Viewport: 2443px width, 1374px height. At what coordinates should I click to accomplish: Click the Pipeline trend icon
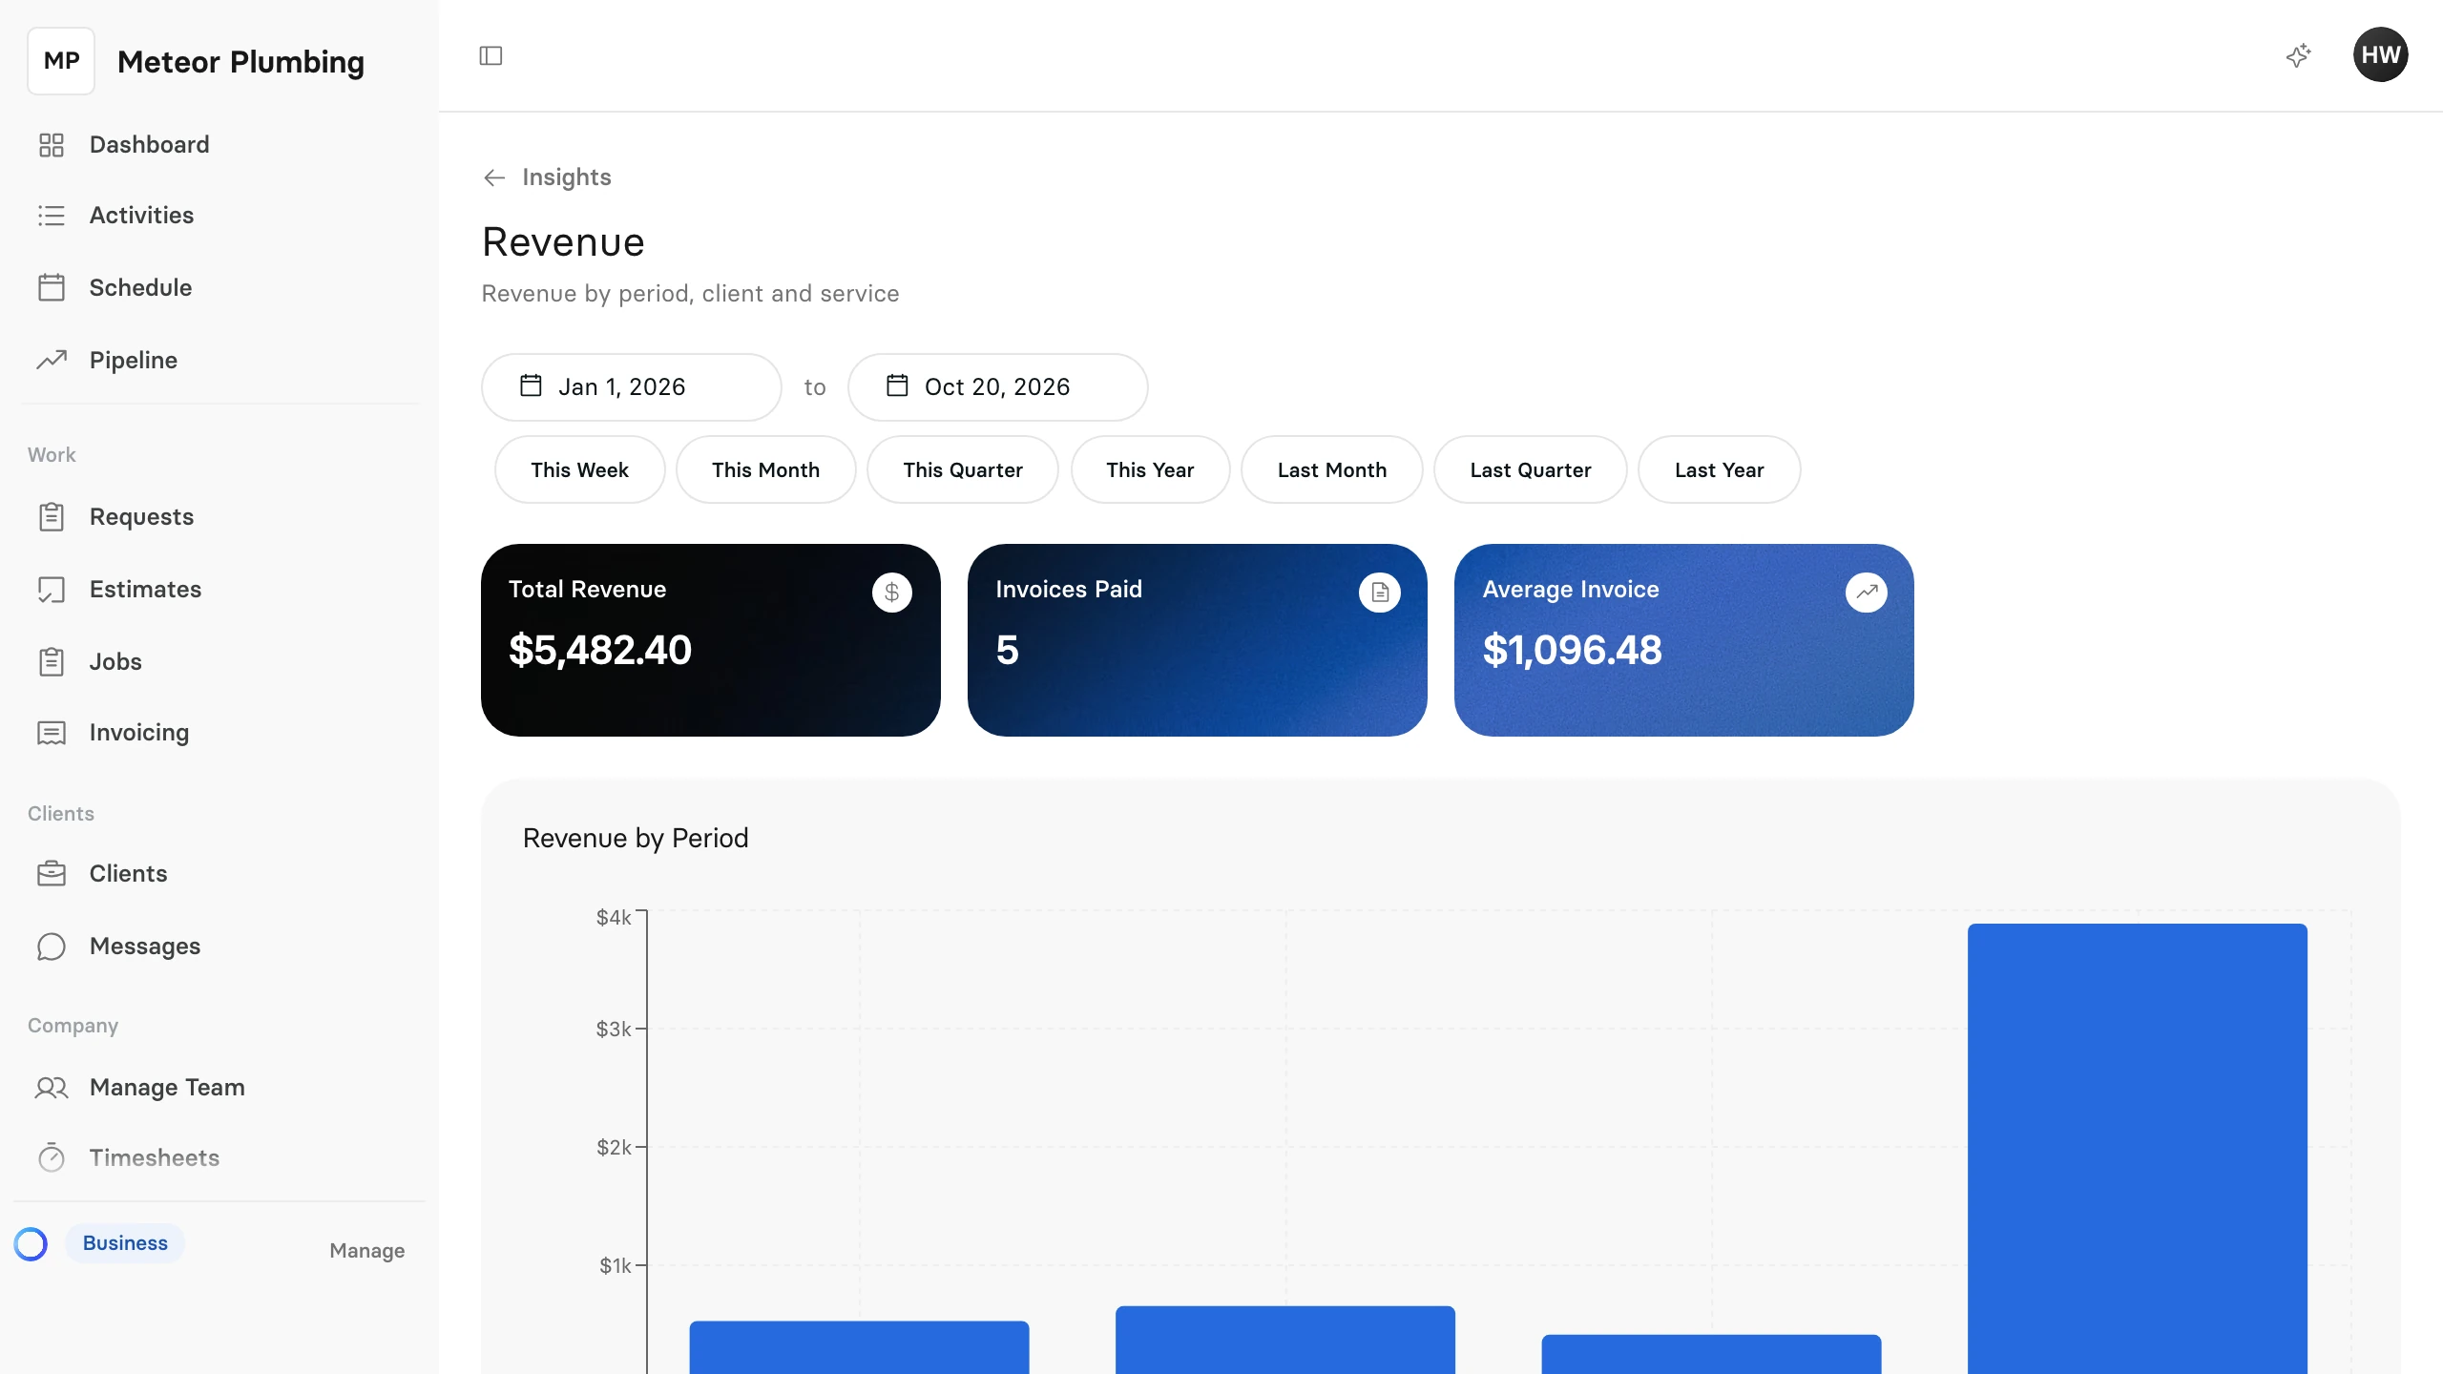pos(52,360)
